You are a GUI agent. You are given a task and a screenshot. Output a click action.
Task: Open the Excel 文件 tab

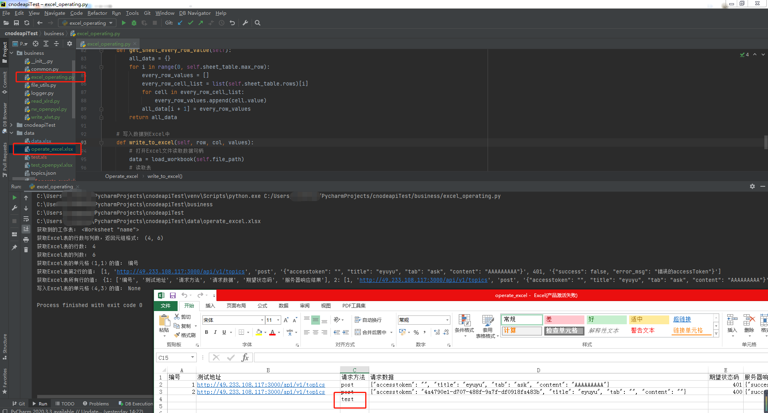(x=166, y=305)
